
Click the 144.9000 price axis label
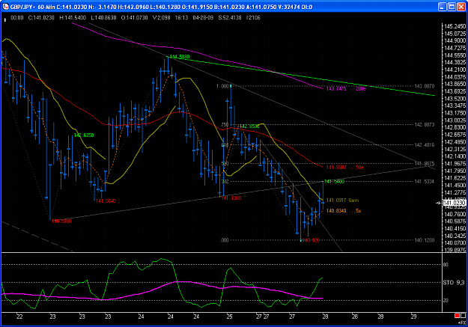coord(455,40)
